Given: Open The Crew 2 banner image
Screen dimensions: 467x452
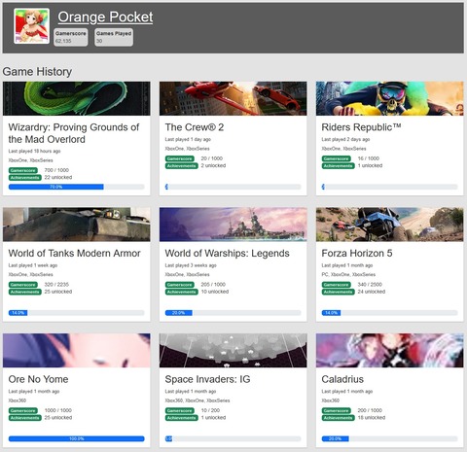Looking at the screenshot, I should 233,98.
